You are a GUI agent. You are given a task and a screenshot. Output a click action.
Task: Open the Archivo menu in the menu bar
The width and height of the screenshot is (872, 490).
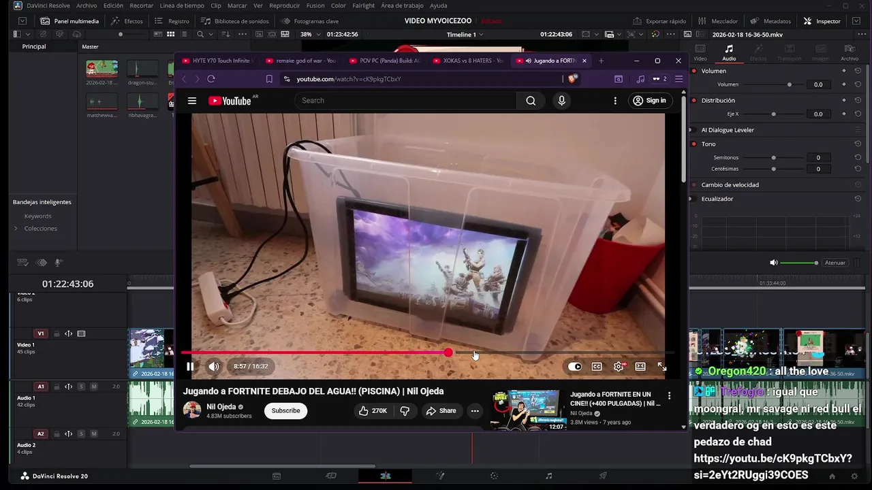coord(87,5)
